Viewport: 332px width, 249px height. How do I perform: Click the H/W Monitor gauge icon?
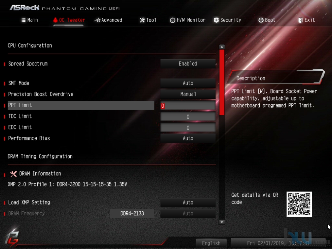173,20
